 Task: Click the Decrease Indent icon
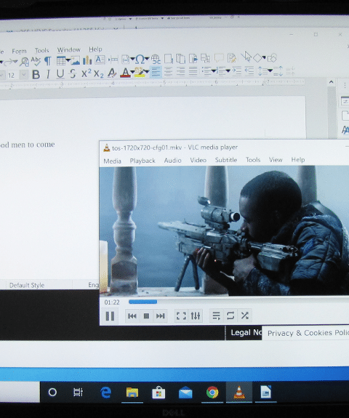coord(249,71)
